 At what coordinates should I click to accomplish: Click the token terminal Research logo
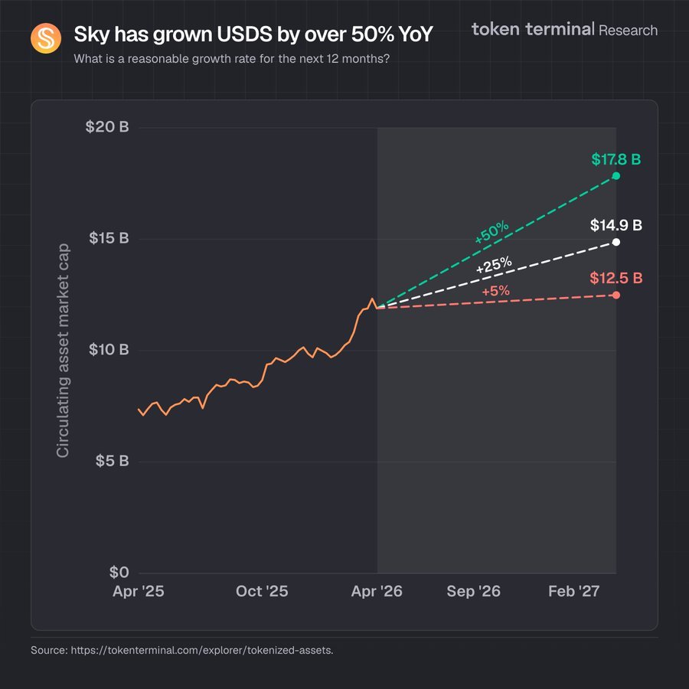tap(564, 30)
